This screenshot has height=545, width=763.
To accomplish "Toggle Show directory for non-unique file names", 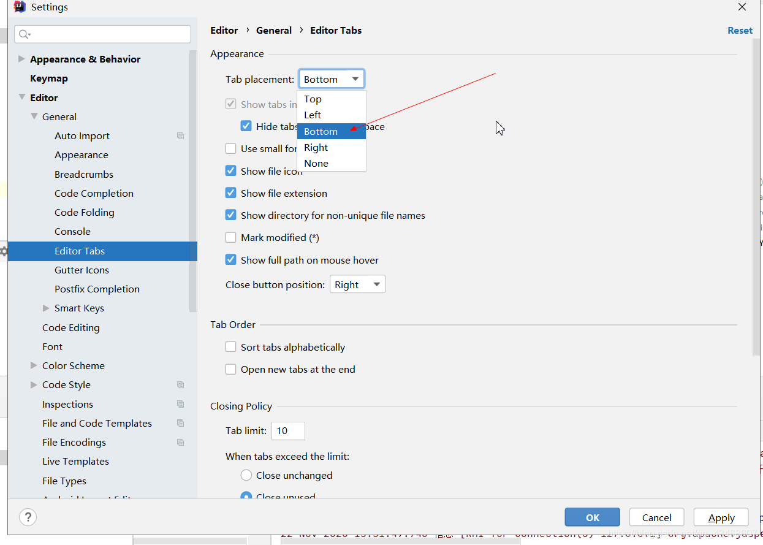I will (231, 215).
